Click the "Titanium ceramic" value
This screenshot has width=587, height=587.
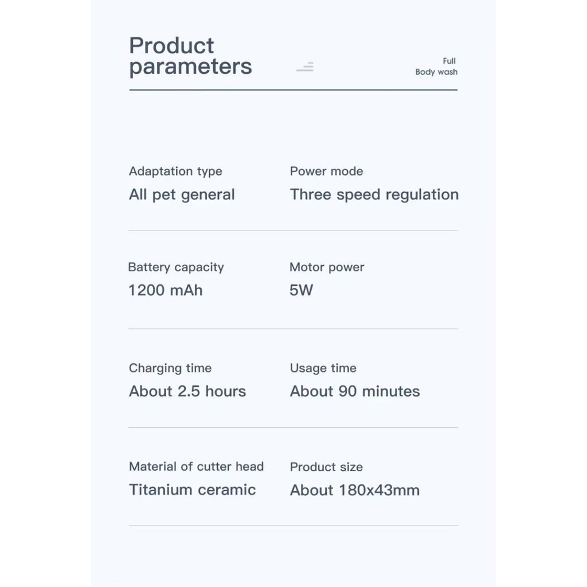(193, 490)
